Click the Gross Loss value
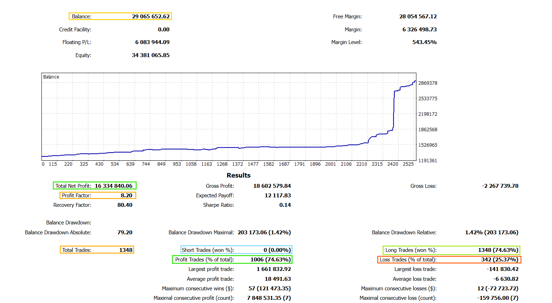 [500, 186]
